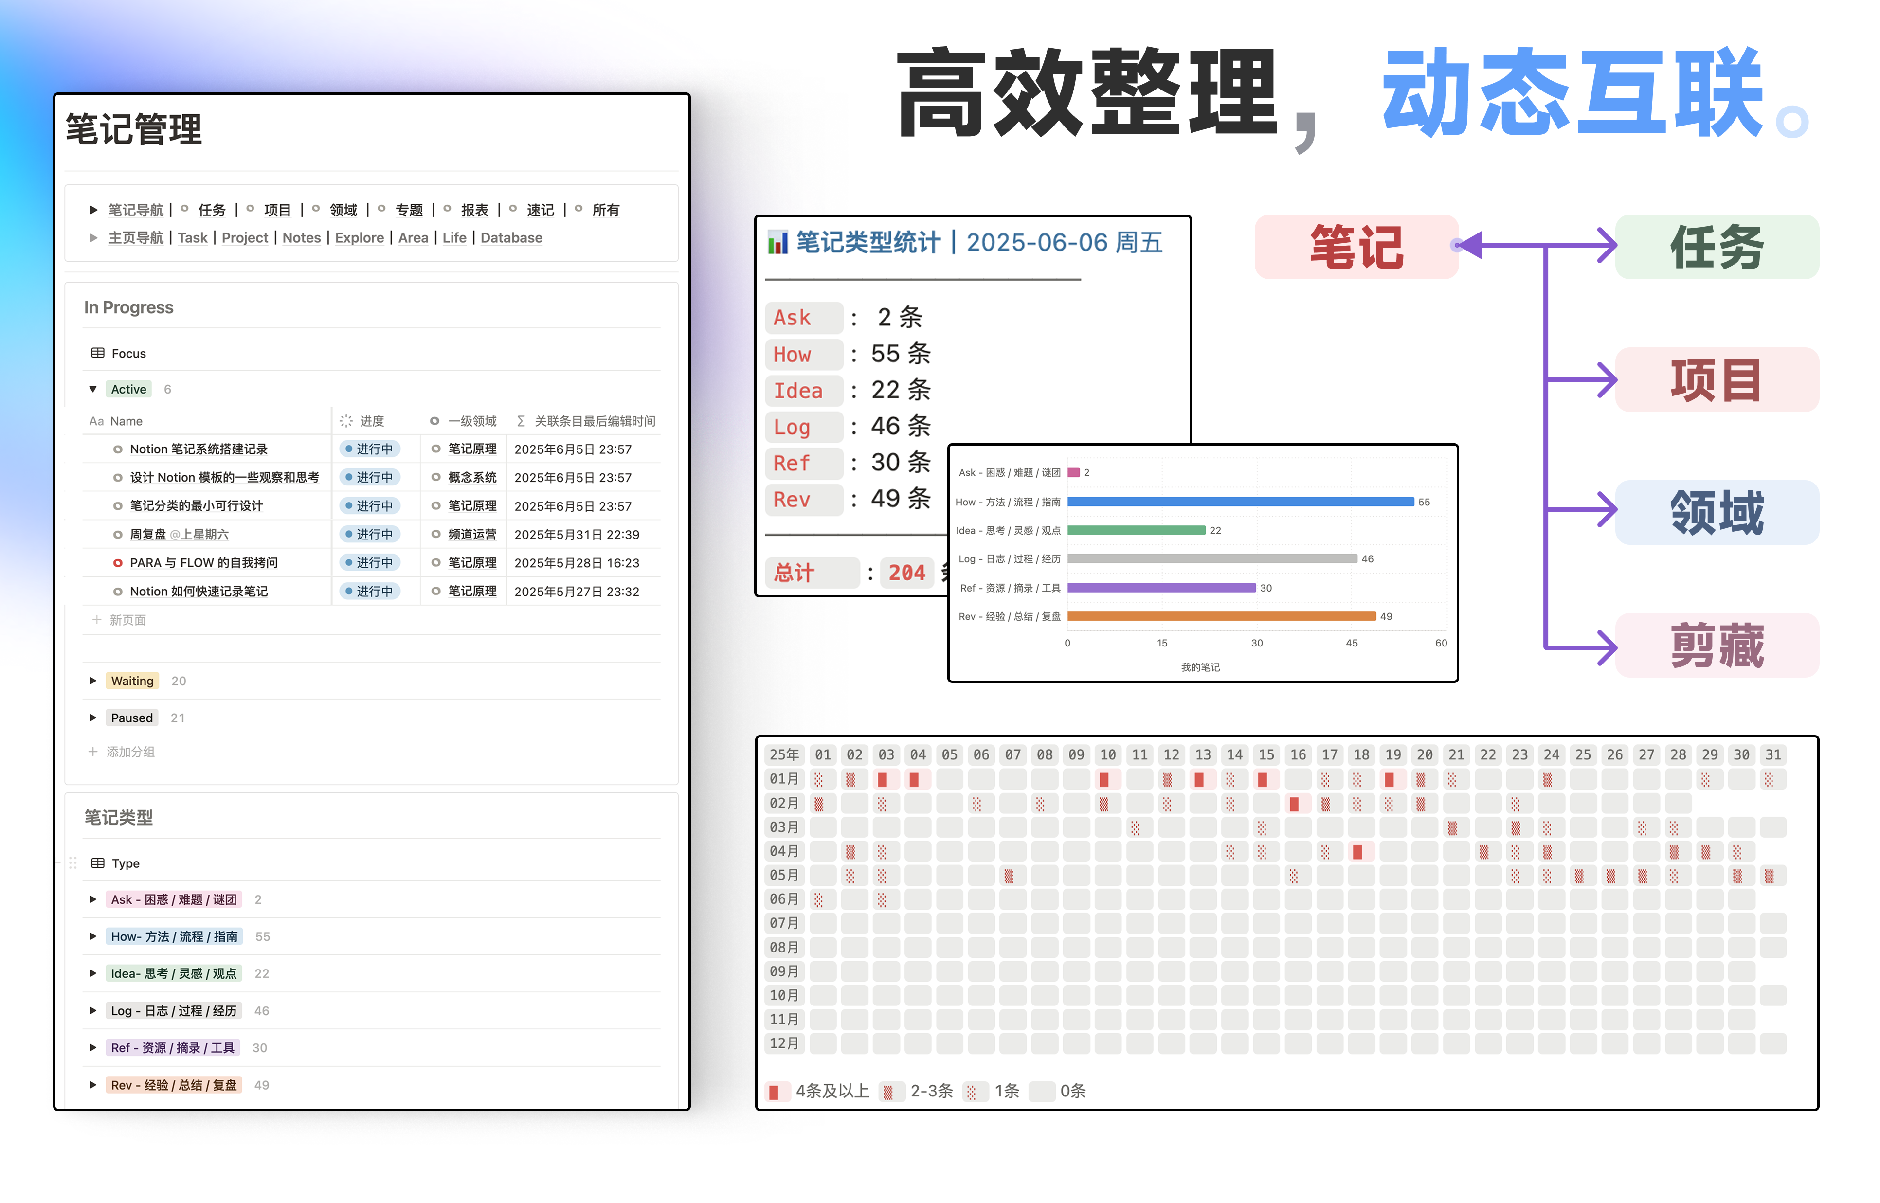Click the 笔记 red card
Viewport: 1880px width, 1203px height.
[x=1356, y=247]
